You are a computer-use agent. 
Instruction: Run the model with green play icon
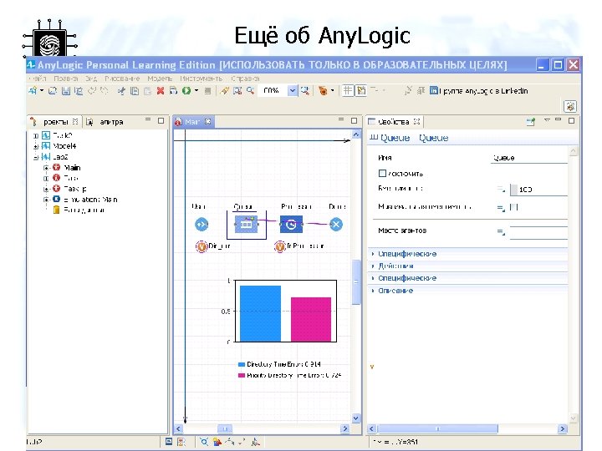(186, 91)
